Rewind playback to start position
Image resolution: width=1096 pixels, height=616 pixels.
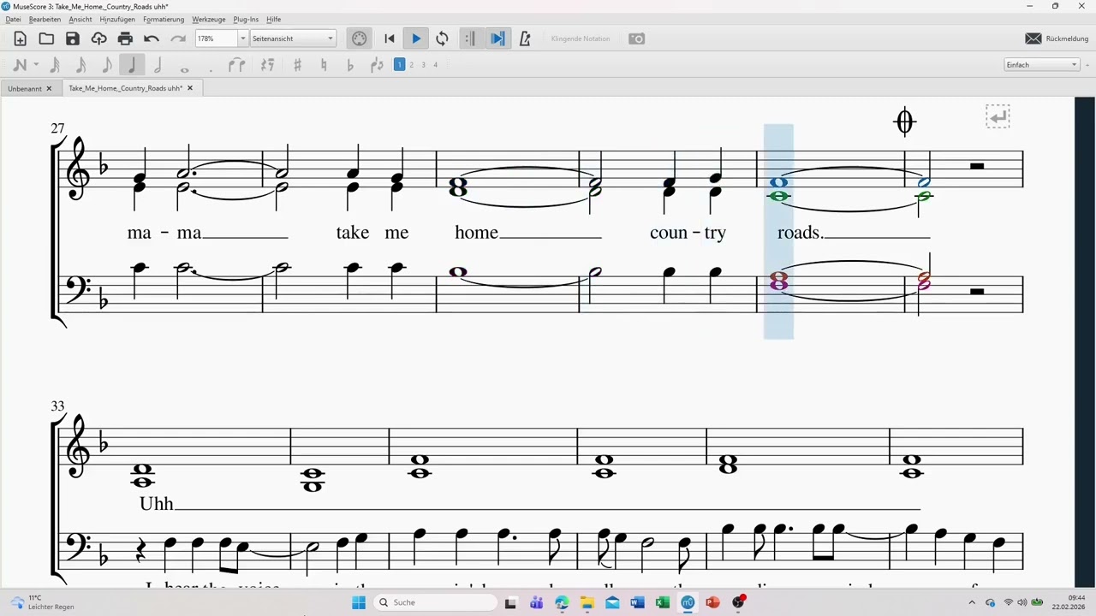click(x=390, y=38)
